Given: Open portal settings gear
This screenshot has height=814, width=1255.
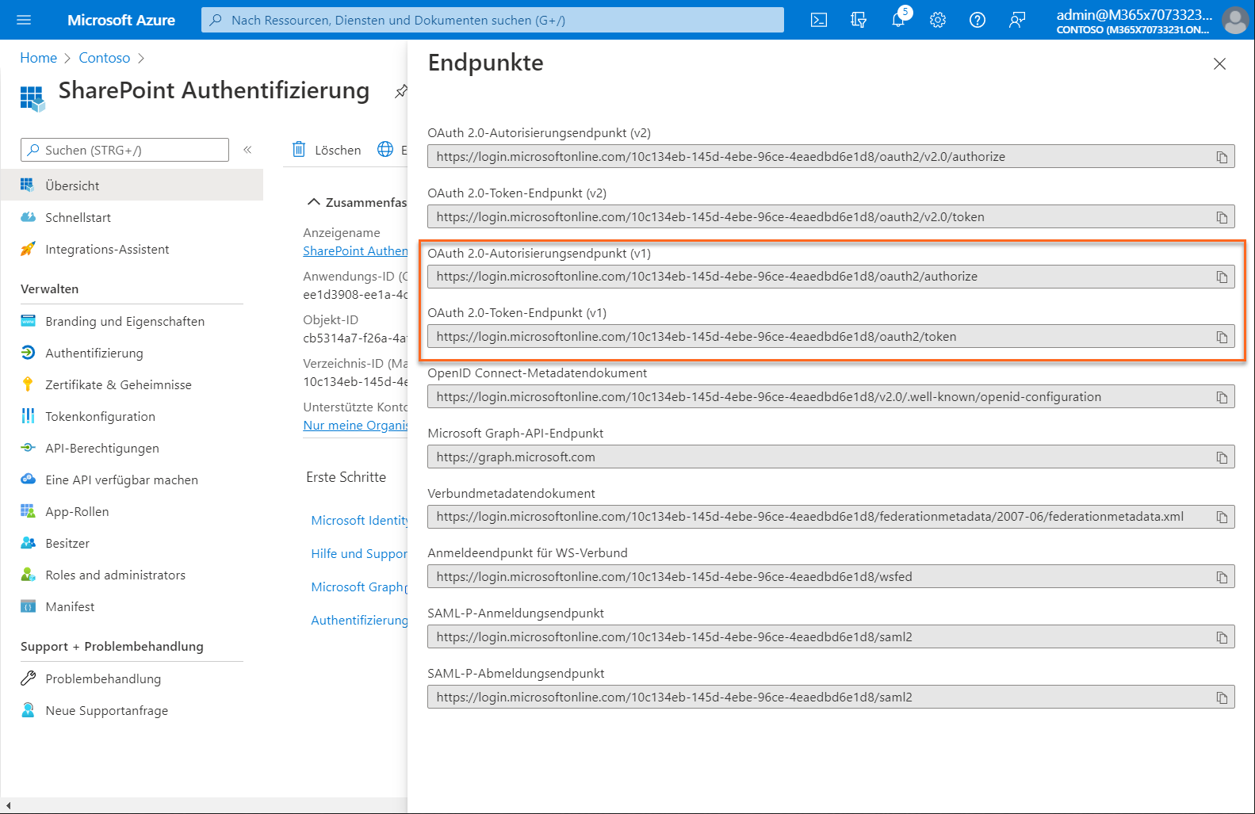Looking at the screenshot, I should pyautogui.click(x=938, y=20).
